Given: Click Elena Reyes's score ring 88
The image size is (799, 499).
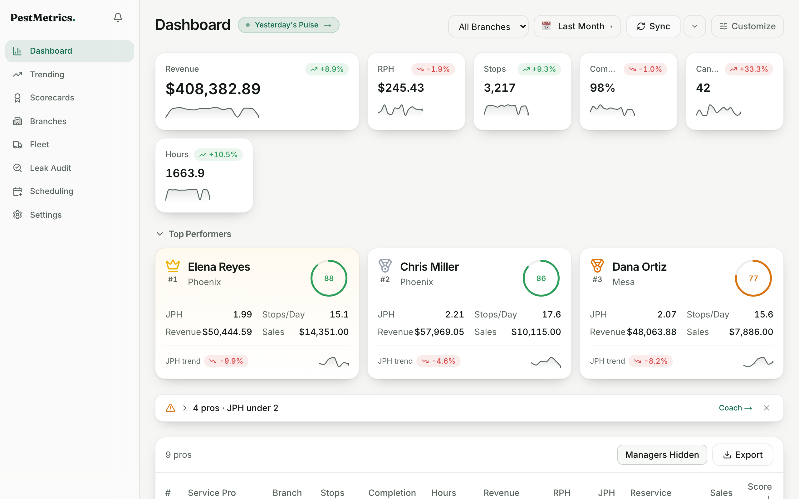Looking at the screenshot, I should (x=329, y=278).
